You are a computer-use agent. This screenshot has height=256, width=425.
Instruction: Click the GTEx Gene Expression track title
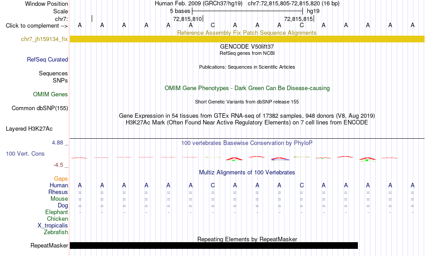point(247,116)
